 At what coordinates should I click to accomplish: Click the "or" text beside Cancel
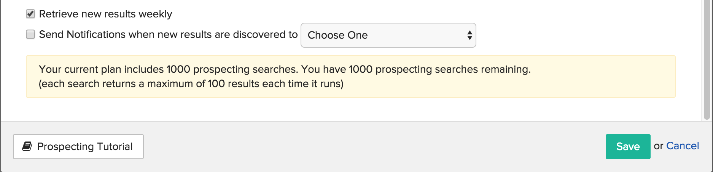pos(658,146)
